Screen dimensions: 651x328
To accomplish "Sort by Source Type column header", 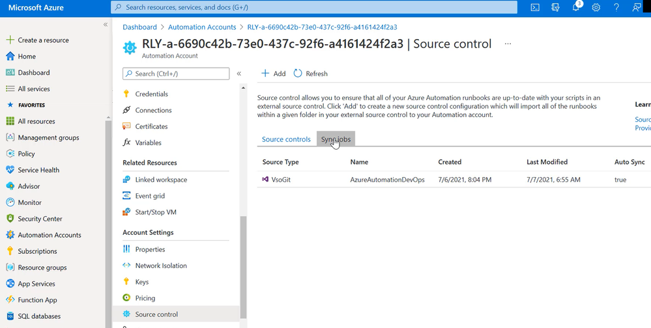I will pos(280,161).
